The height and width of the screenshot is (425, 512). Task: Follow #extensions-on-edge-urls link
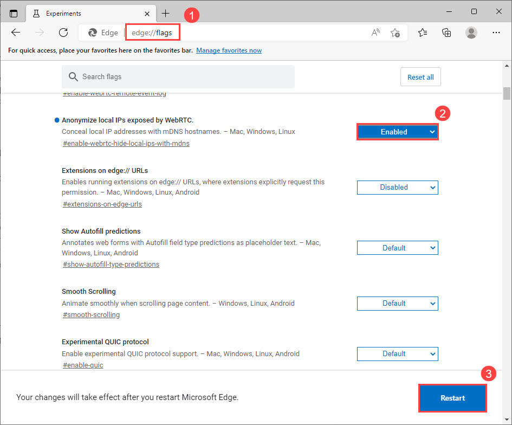(102, 204)
